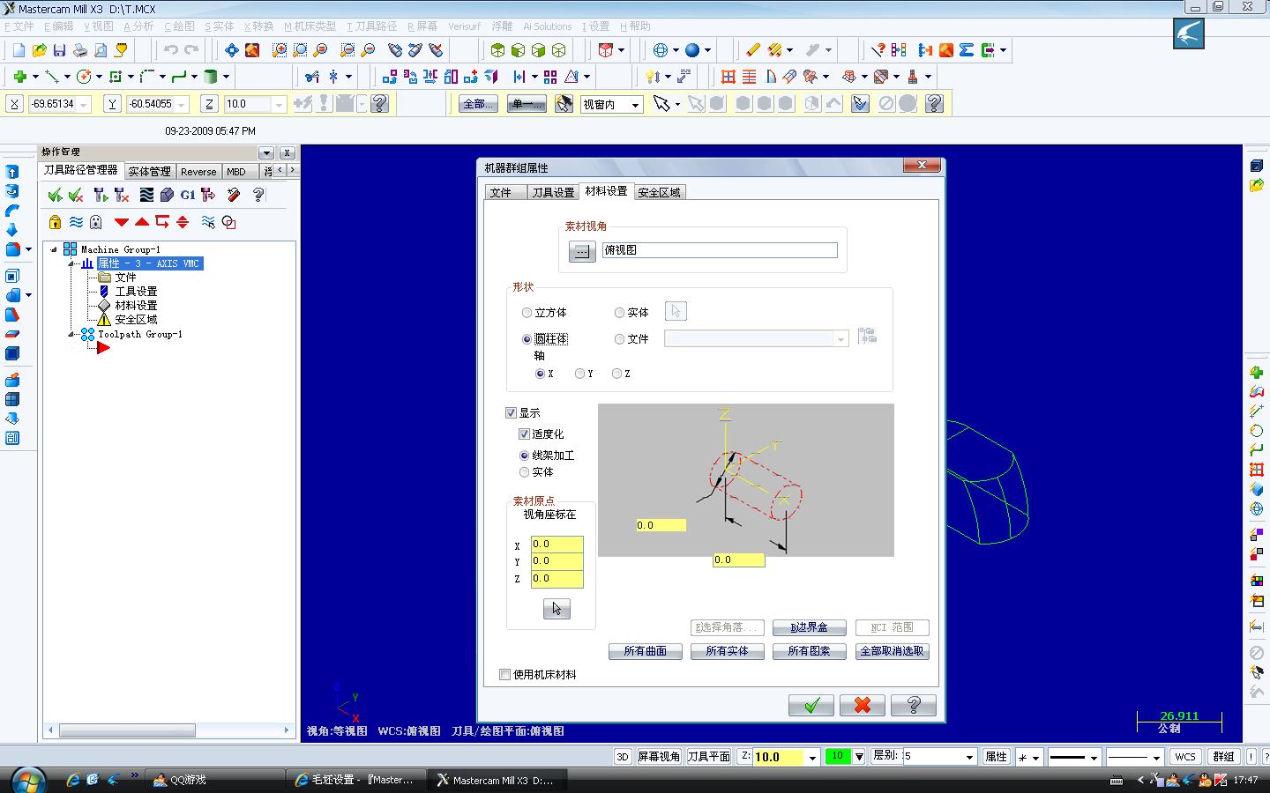The image size is (1270, 793).
Task: Choose the Y axis radio button
Action: (x=579, y=374)
